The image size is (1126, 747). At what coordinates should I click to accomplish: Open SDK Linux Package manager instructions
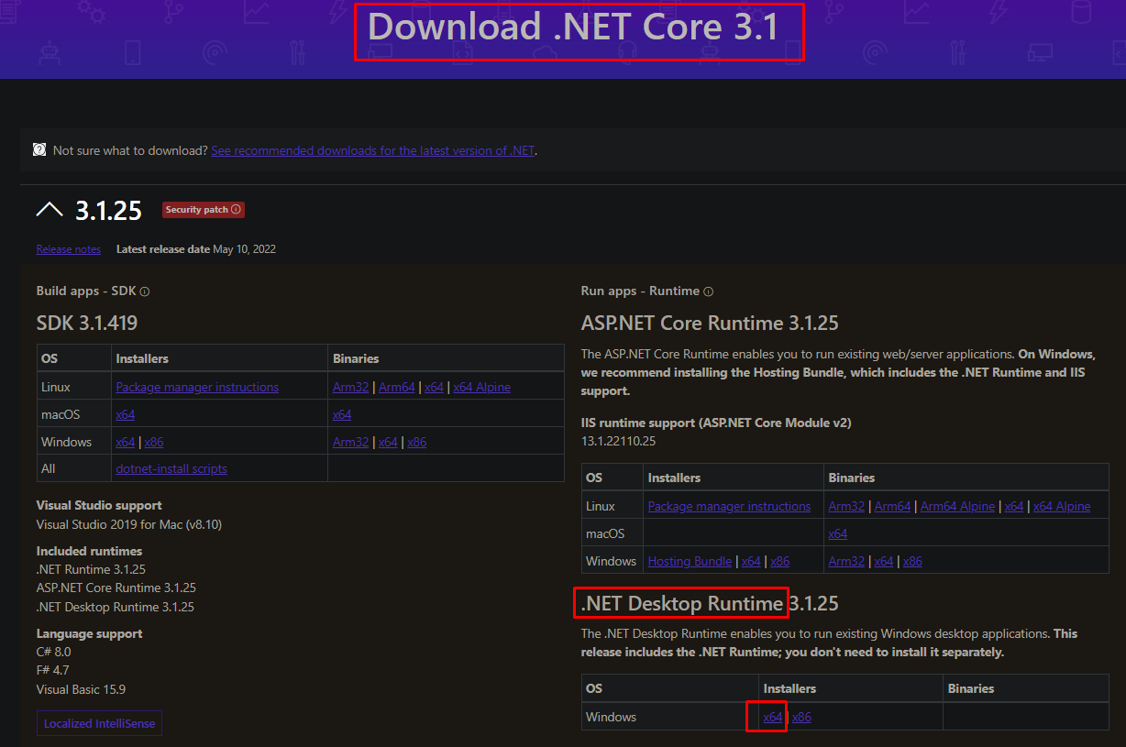[x=197, y=387]
